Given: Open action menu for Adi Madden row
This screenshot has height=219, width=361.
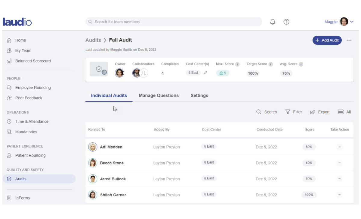Looking at the screenshot, I should pos(339,147).
